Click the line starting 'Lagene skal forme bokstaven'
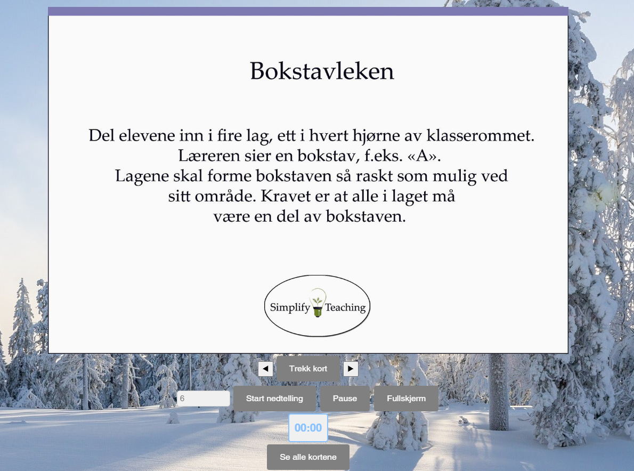 311,176
